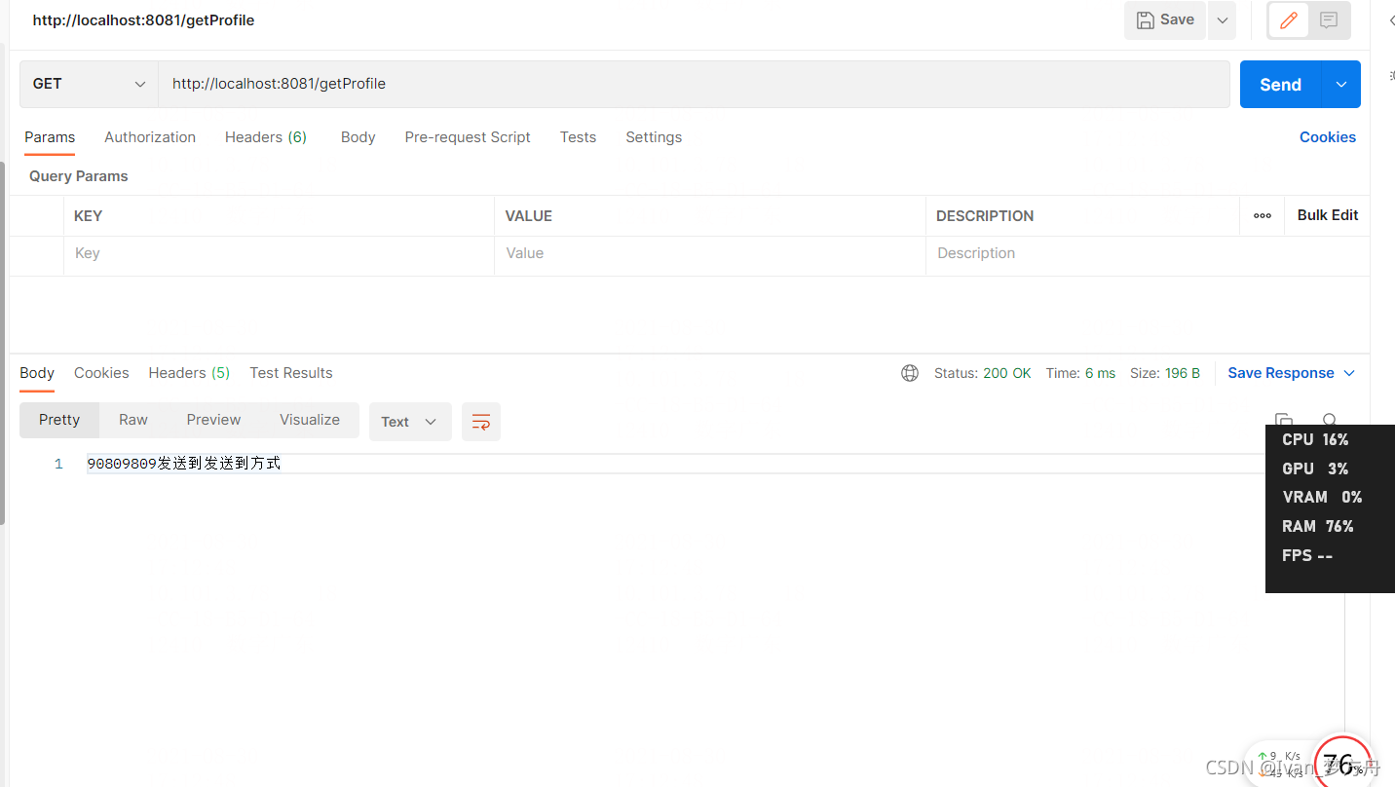
Task: Open the GET method dropdown
Action: tap(88, 84)
